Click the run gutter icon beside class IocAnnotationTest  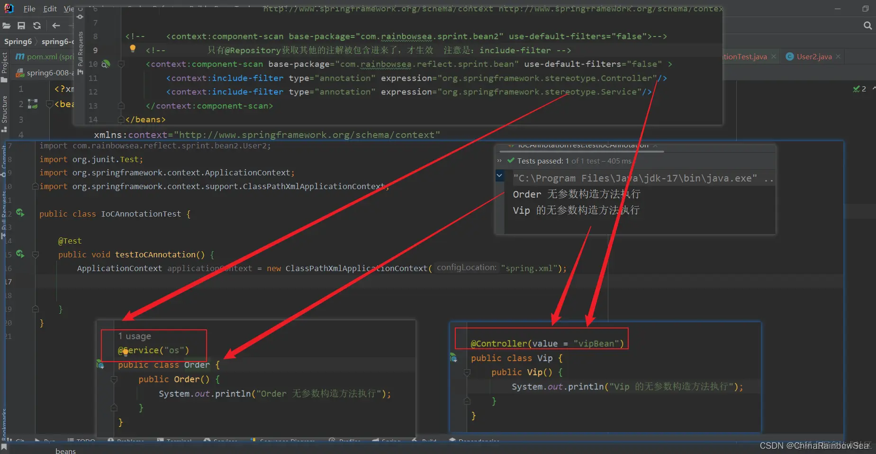20,213
